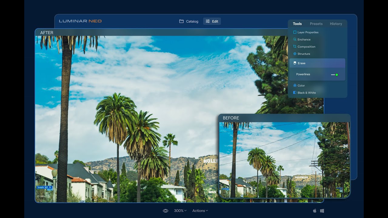Click the Layer Properties icon

[295, 32]
